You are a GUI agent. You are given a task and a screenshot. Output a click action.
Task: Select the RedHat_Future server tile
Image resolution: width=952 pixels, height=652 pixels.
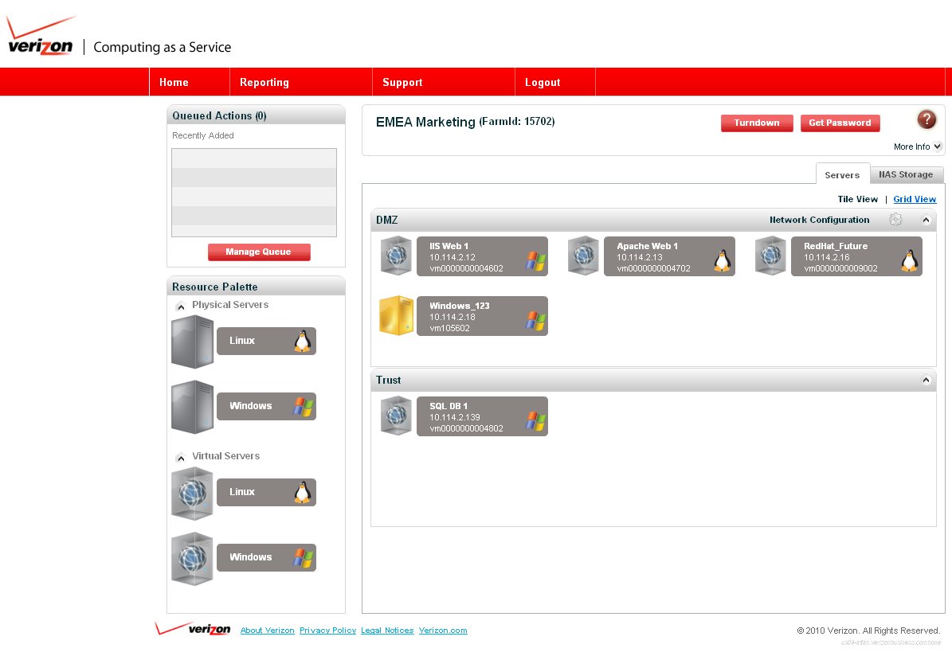tap(856, 256)
